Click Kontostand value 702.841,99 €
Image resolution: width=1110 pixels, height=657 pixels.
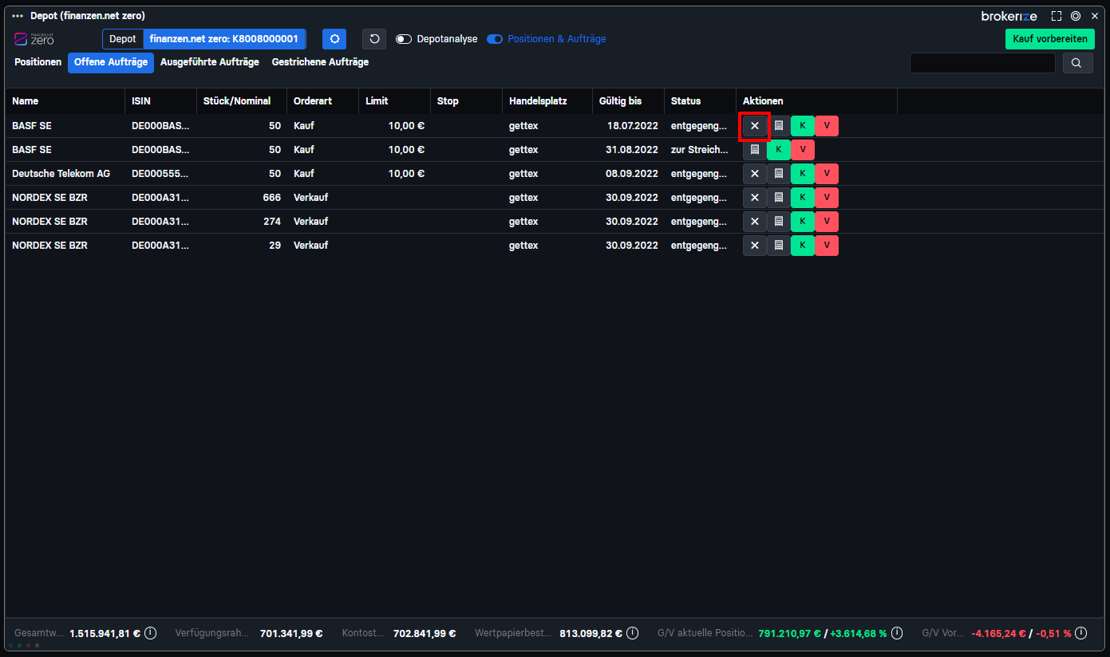point(425,634)
